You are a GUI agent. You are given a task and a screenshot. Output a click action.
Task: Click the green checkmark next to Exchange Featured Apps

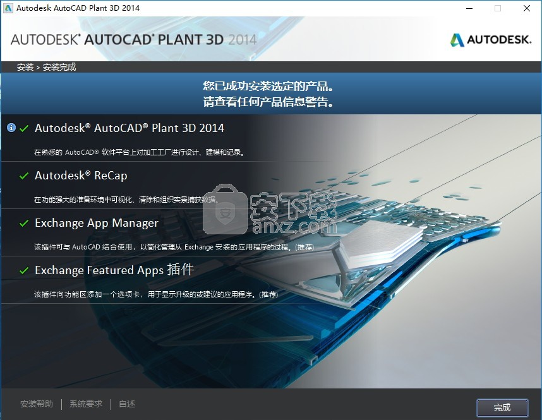pyautogui.click(x=24, y=270)
